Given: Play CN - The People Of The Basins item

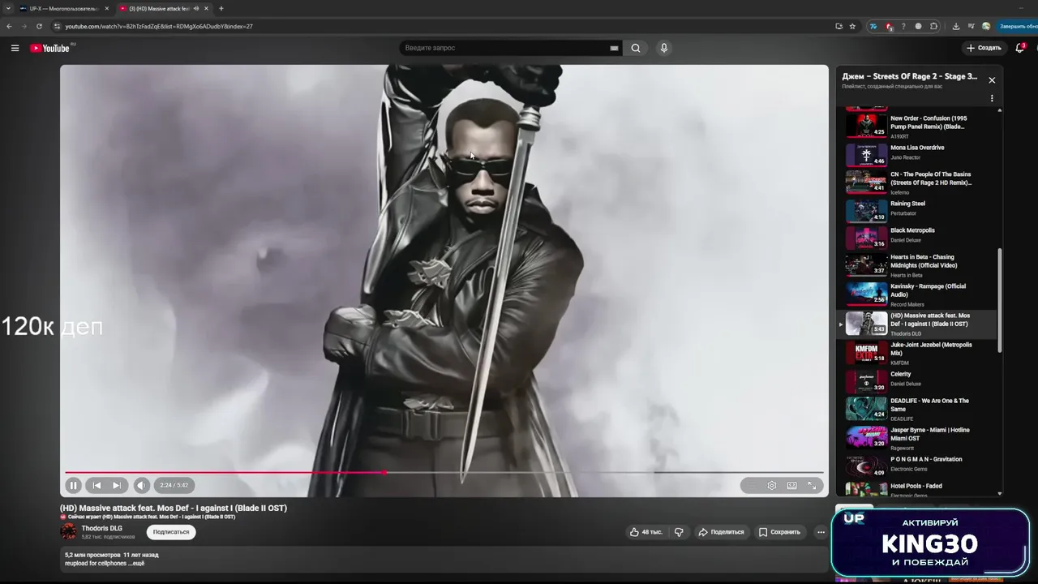Looking at the screenshot, I should click(x=918, y=182).
